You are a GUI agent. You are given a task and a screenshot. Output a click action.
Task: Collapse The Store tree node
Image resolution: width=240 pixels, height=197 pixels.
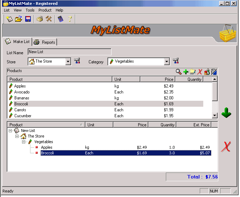tap(17, 136)
